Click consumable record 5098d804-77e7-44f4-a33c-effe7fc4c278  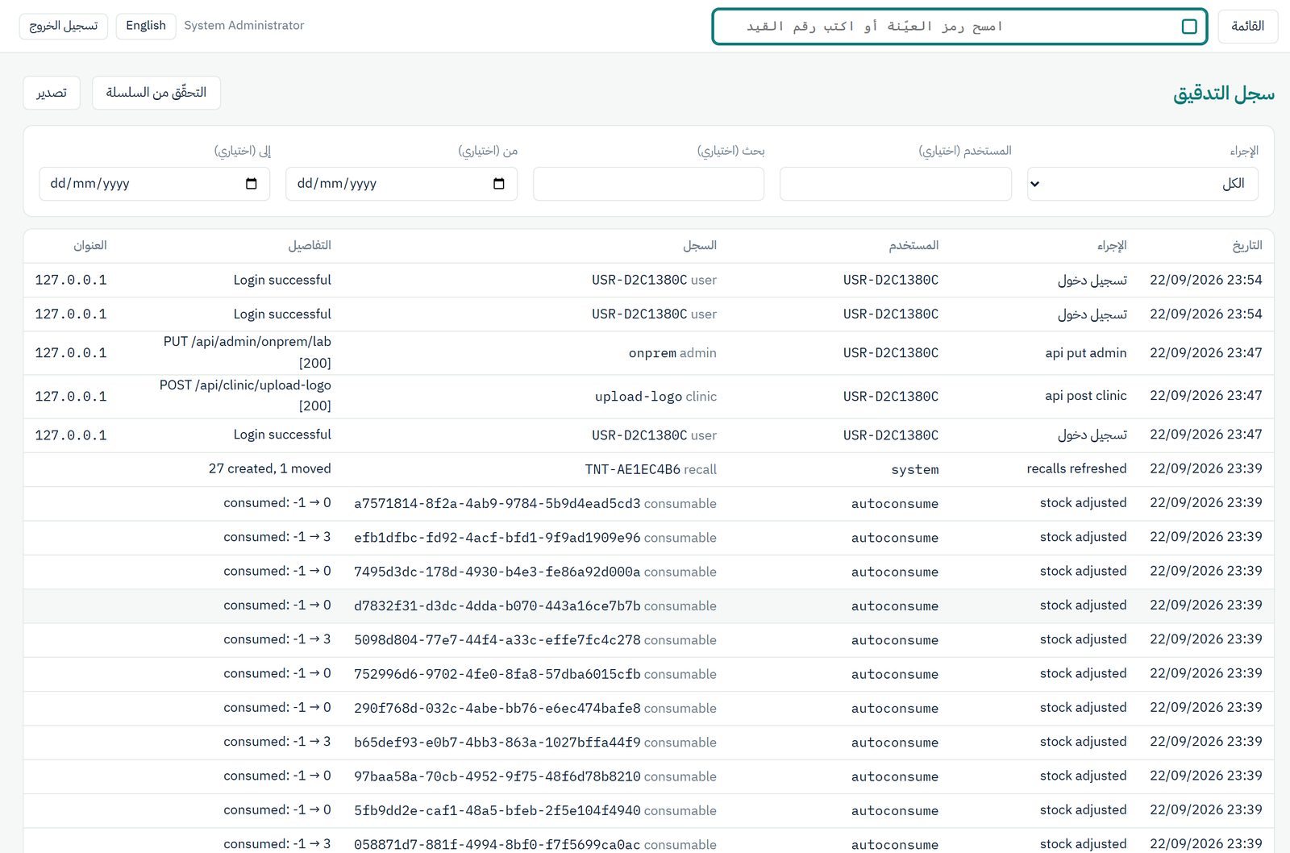tap(535, 639)
